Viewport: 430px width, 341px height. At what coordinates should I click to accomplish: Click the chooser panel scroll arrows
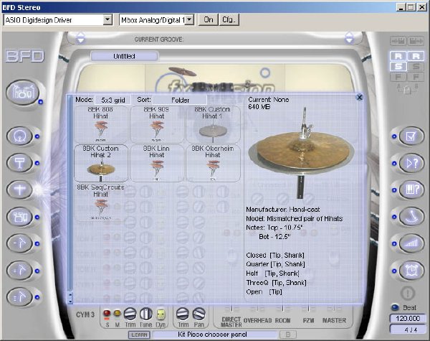[70, 297]
